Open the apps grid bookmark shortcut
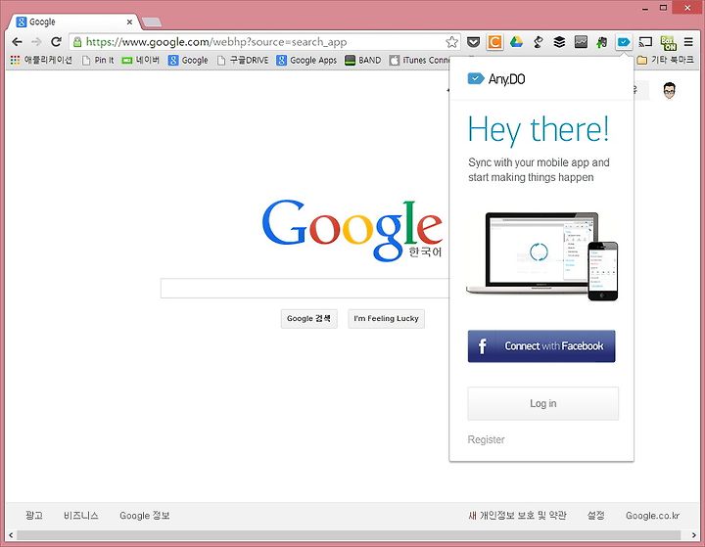Viewport: 705px width, 547px height. click(x=41, y=60)
